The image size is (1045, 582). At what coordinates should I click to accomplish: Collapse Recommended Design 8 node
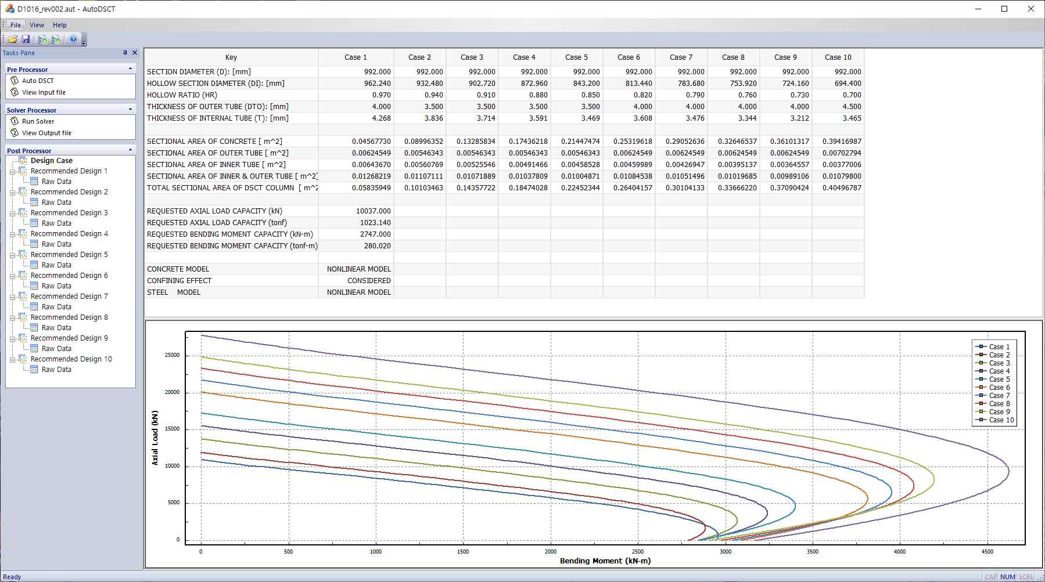[12, 317]
